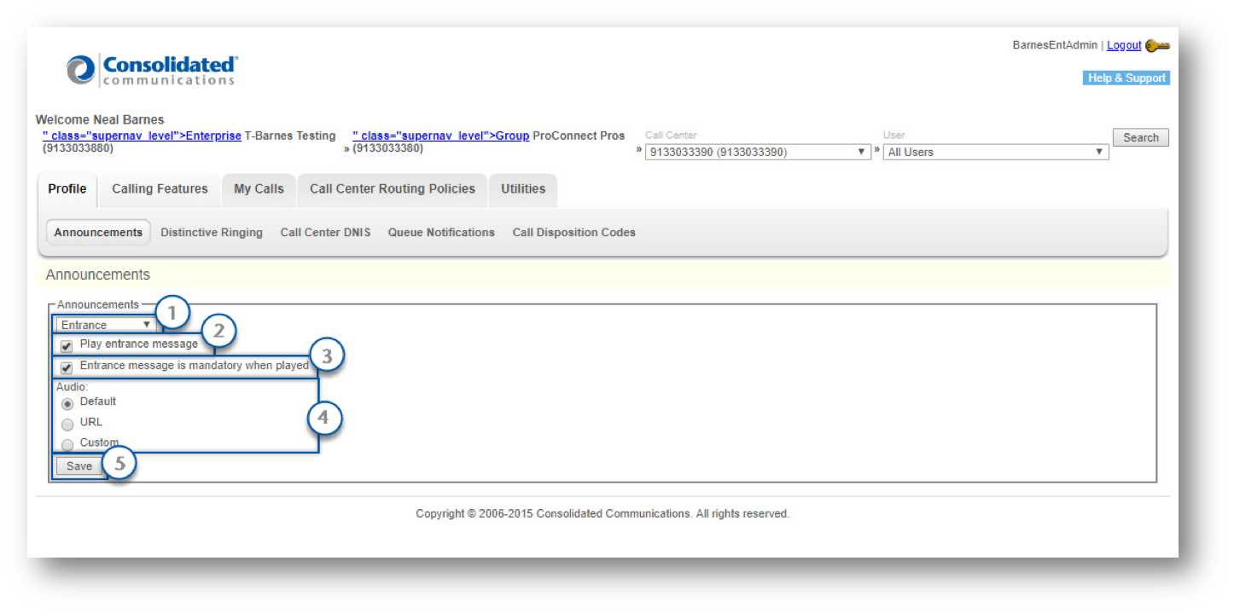Select the Announcements sub-menu item
The width and height of the screenshot is (1234, 613).
pos(98,233)
